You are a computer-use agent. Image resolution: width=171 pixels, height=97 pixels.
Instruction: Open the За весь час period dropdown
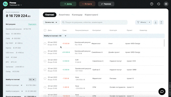pos(51,22)
